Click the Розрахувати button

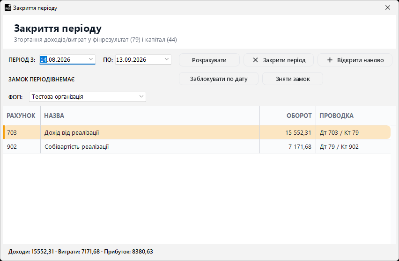pos(209,60)
